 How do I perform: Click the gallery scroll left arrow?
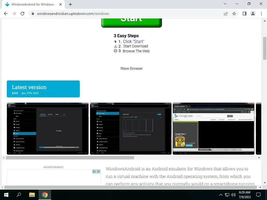point(4,158)
